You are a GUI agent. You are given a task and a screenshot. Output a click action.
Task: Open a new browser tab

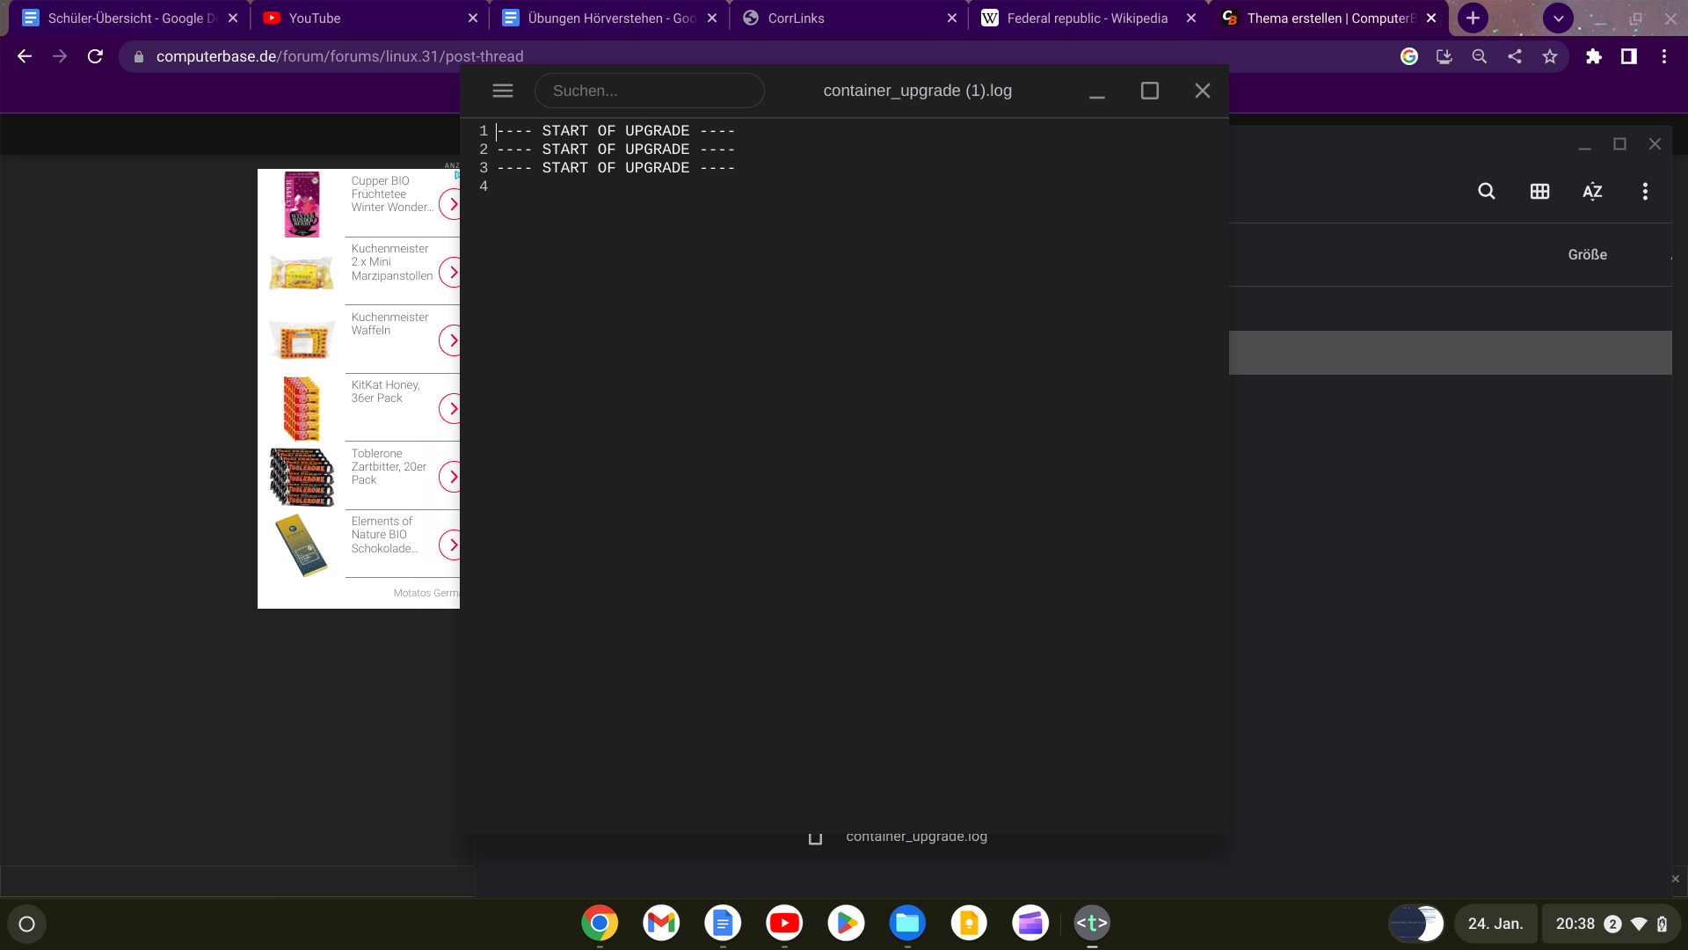click(1473, 18)
